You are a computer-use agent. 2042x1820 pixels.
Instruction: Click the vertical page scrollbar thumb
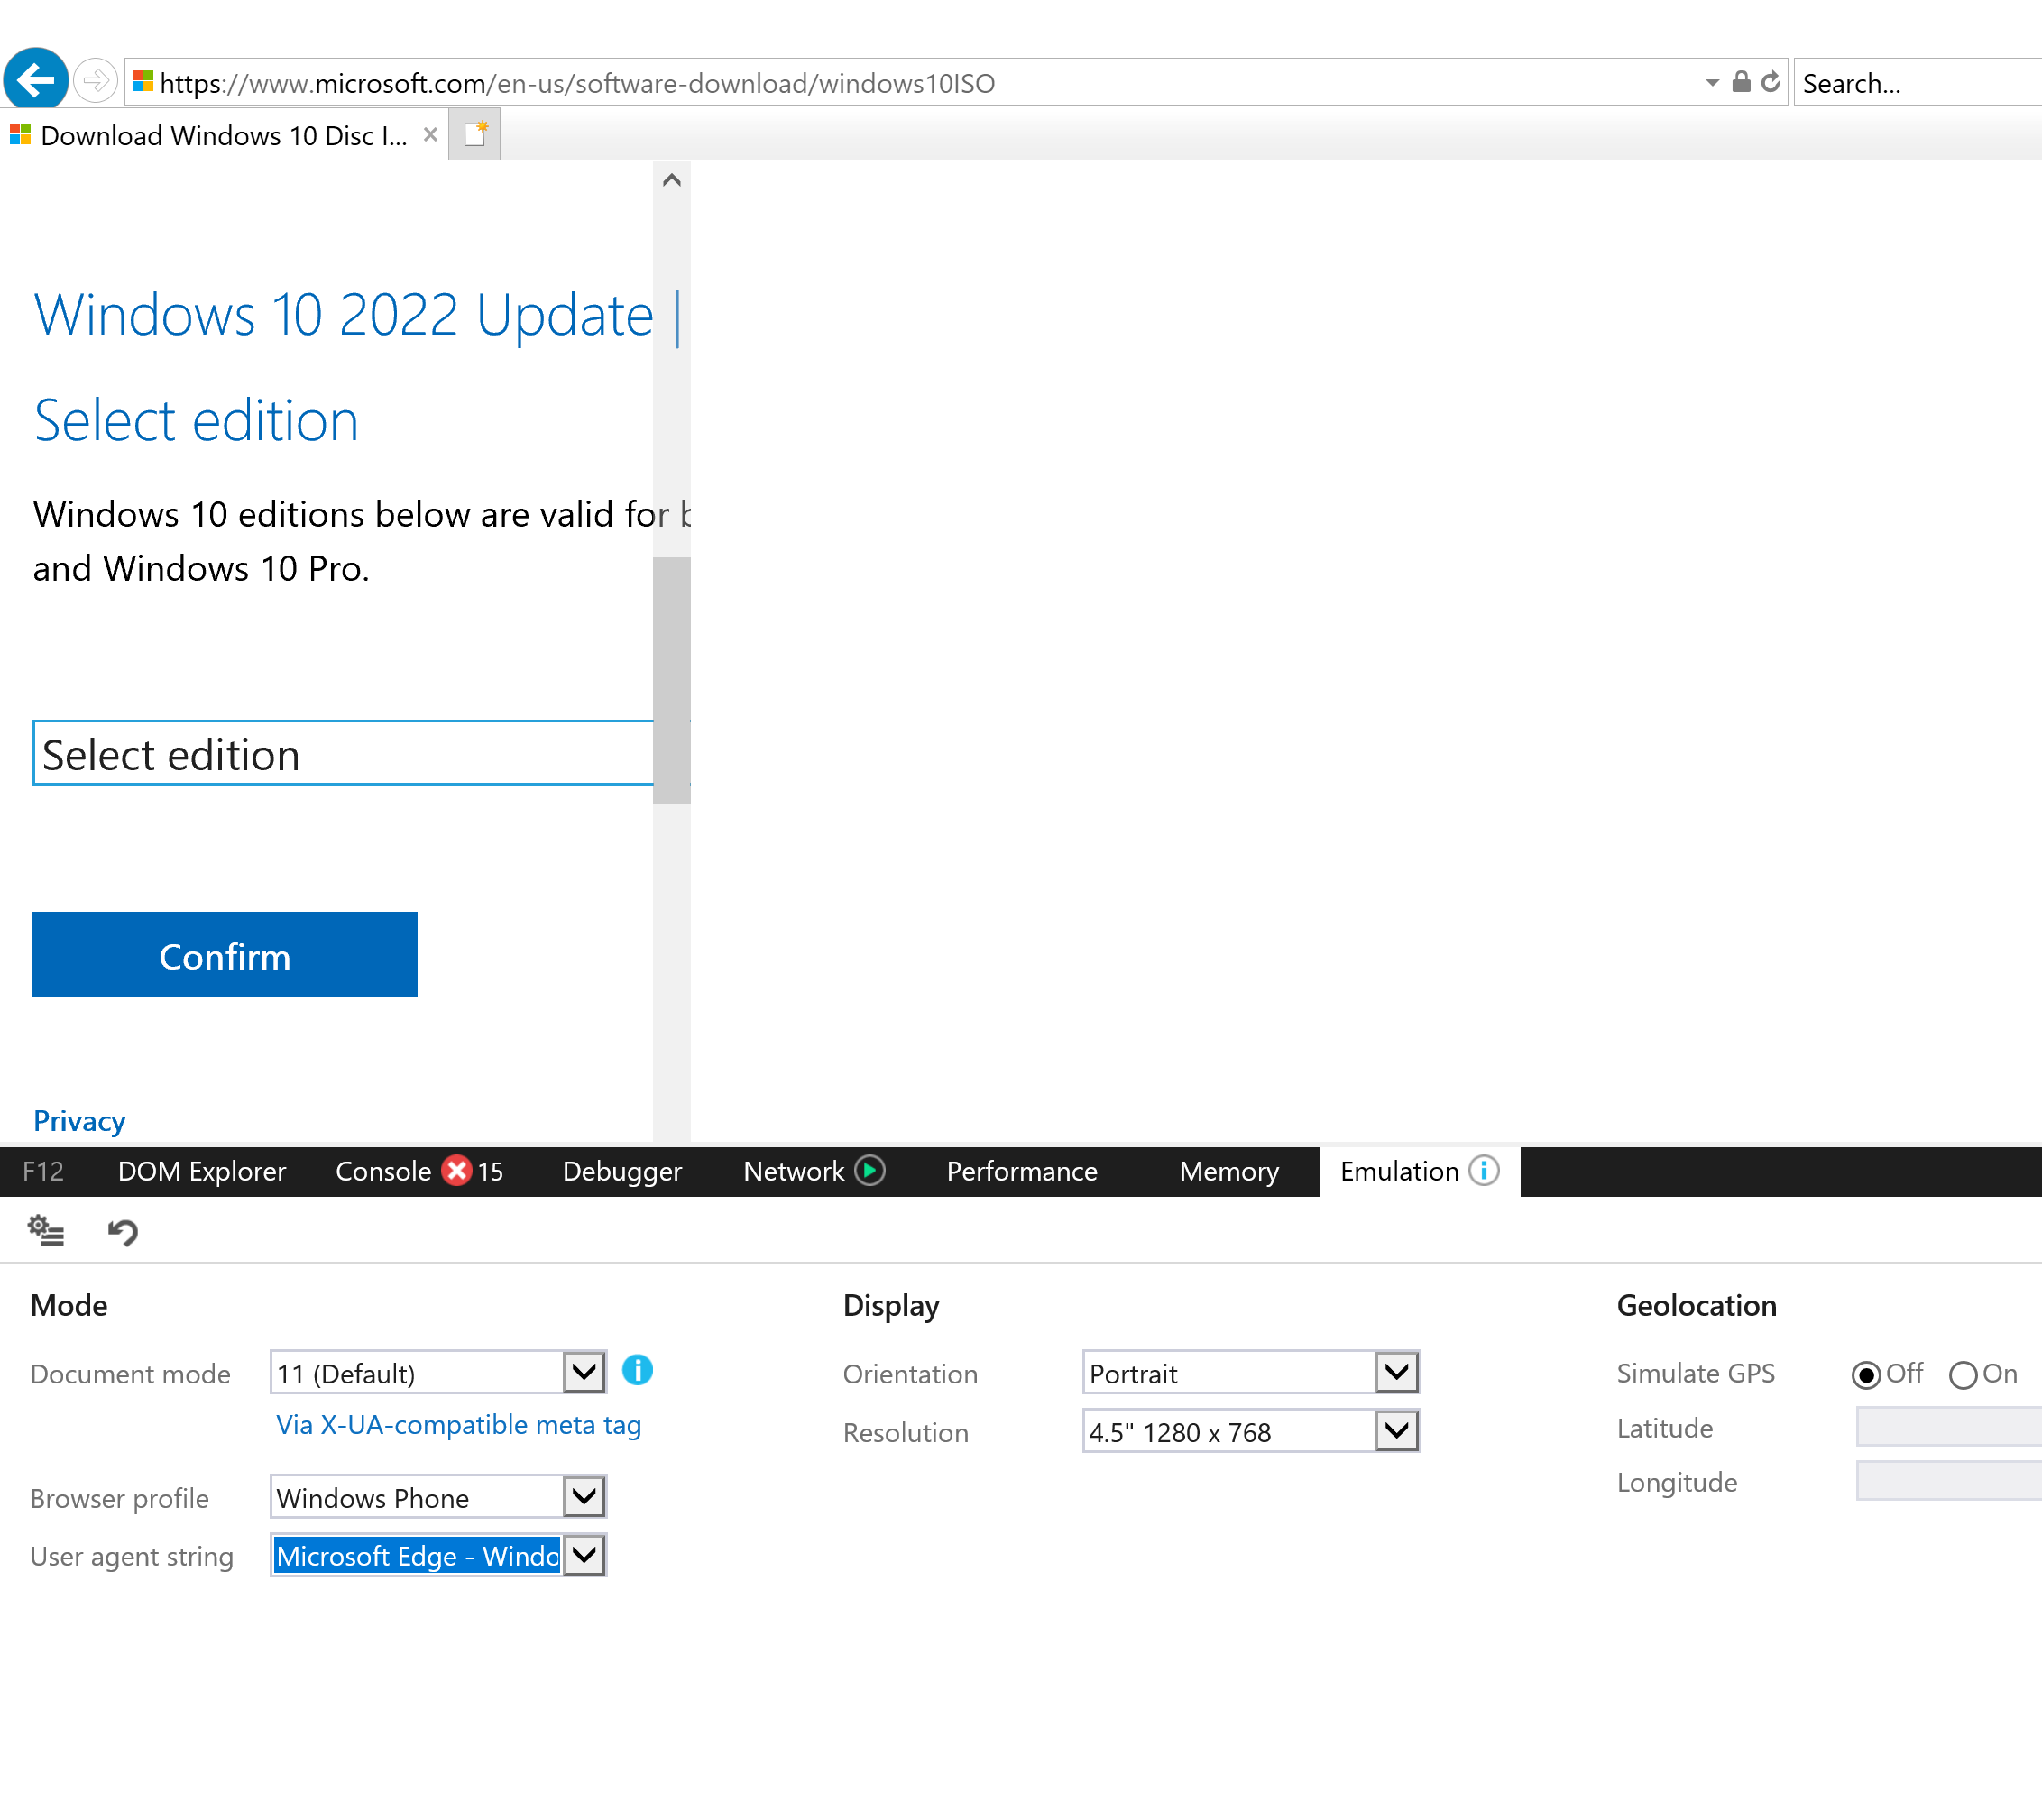672,680
